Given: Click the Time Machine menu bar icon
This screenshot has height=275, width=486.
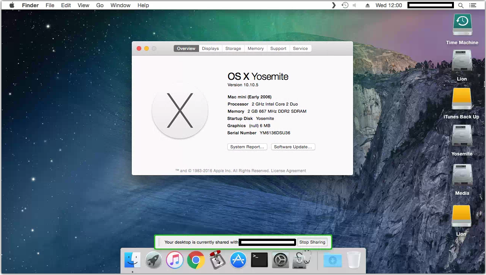Looking at the screenshot, I should (345, 5).
